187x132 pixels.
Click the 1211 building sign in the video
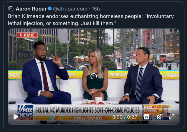pyautogui.click(x=23, y=55)
